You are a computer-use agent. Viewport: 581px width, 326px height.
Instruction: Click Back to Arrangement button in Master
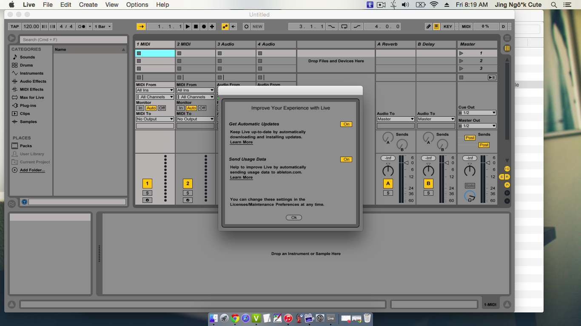coord(492,77)
